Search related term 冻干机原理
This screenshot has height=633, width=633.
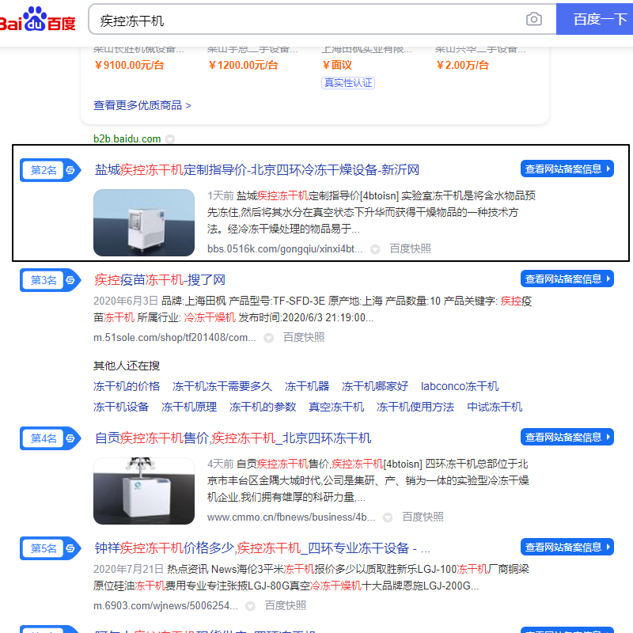click(x=189, y=407)
